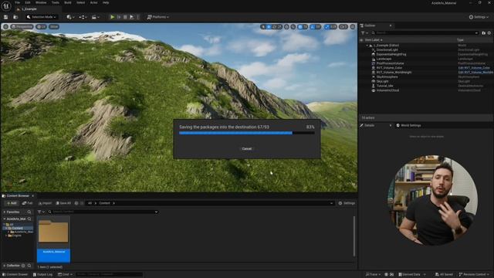494x278 pixels.
Task: Open the Selection Mode dropdown
Action: pyautogui.click(x=41, y=17)
